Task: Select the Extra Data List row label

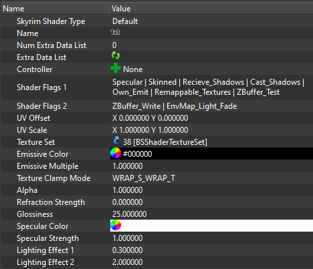Action: [41, 57]
